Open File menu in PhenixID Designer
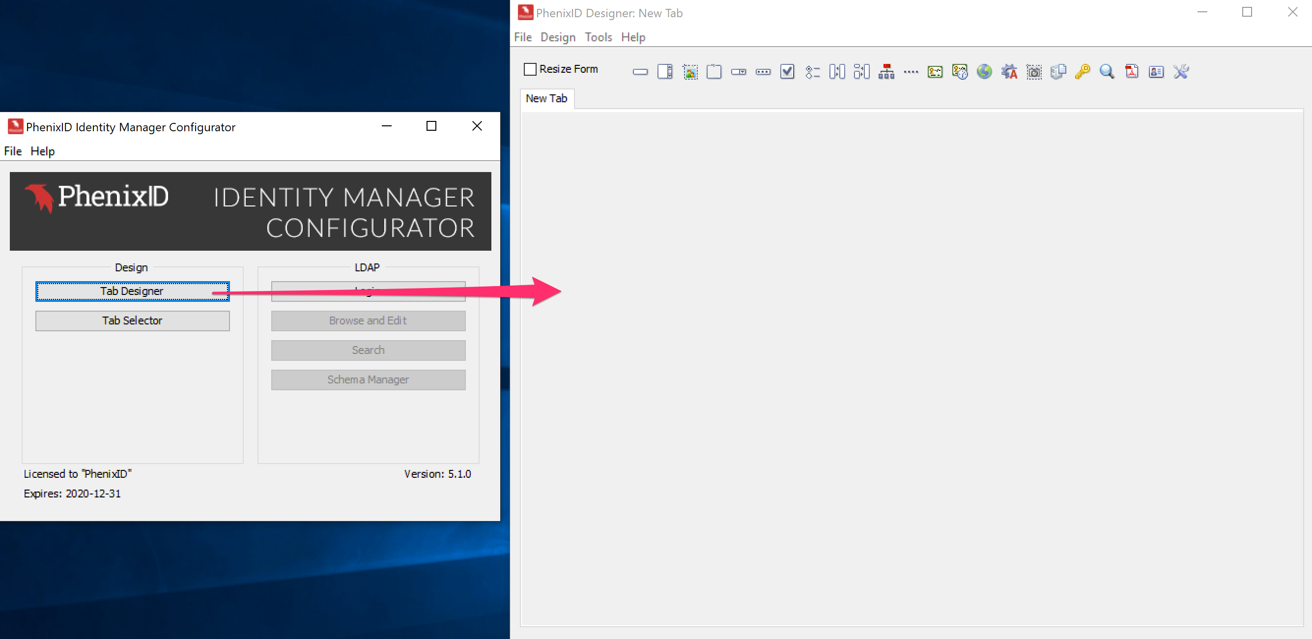This screenshot has width=1312, height=639. [522, 37]
